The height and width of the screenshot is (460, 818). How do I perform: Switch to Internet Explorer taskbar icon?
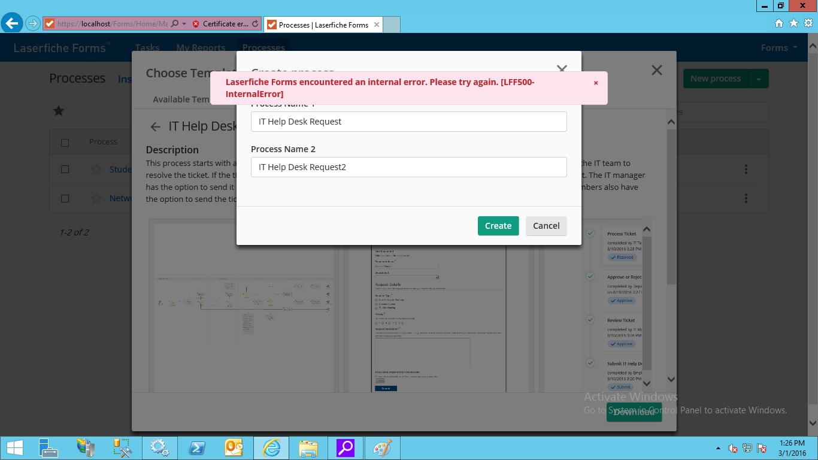pos(271,448)
